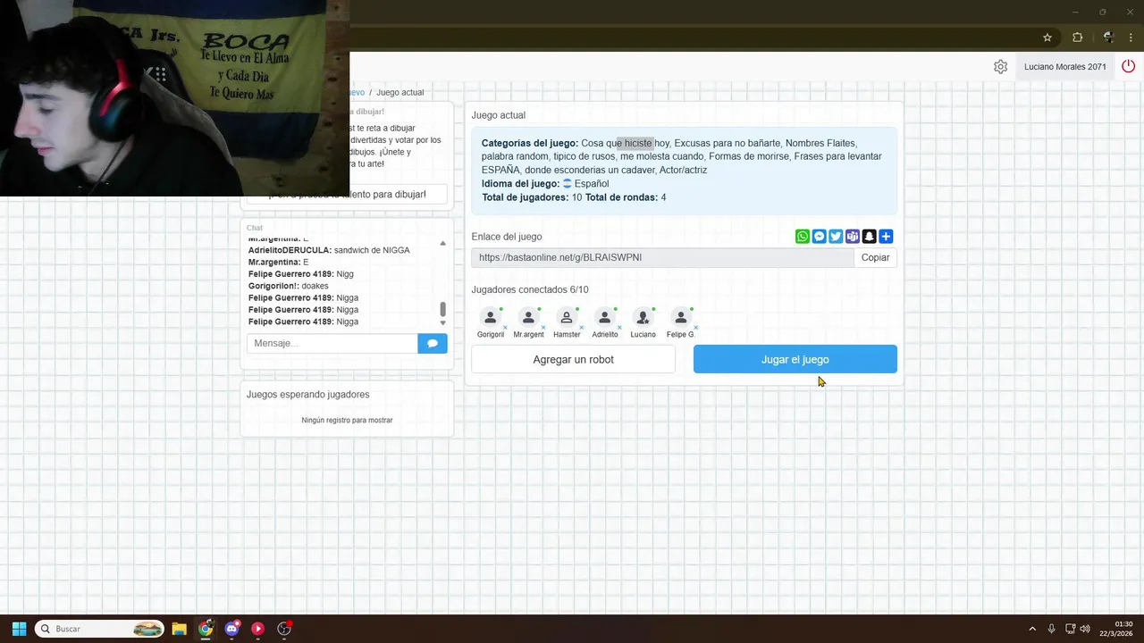Remove player Adrielito with the x
Image resolution: width=1144 pixels, height=643 pixels.
tap(619, 328)
